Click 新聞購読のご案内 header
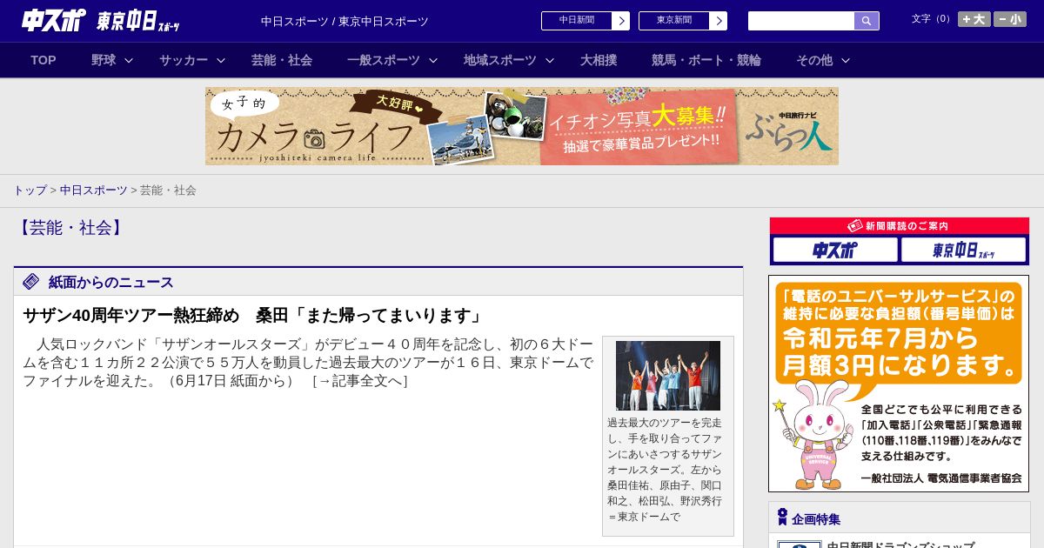This screenshot has height=548, width=1044. tap(900, 226)
